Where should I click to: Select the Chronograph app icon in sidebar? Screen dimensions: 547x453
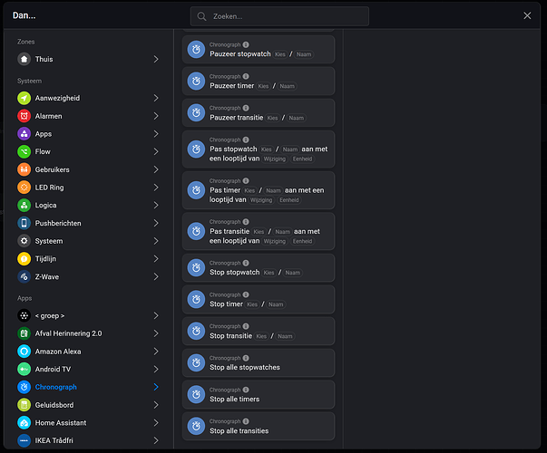point(24,387)
